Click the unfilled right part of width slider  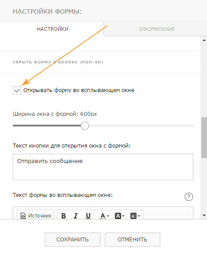(x=141, y=126)
